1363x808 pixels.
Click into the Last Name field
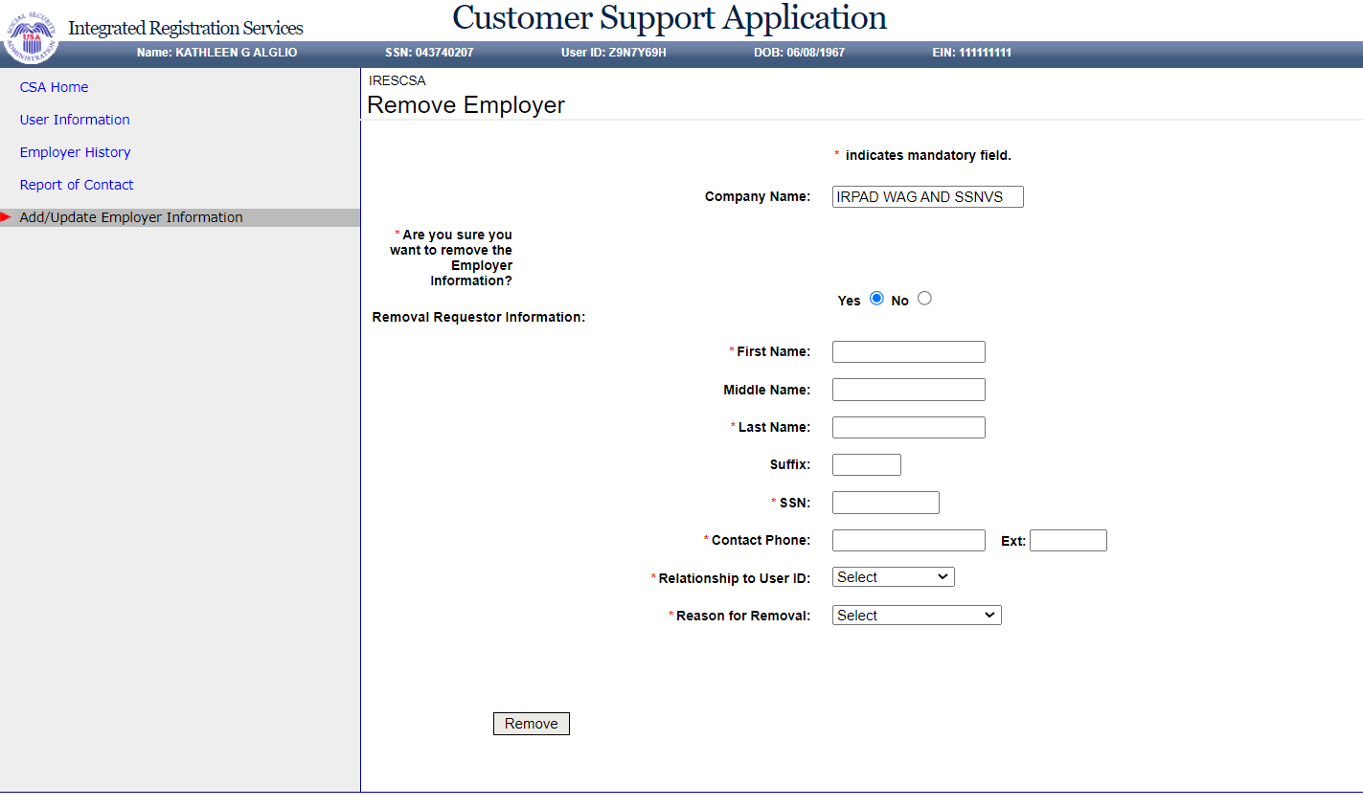click(x=908, y=428)
